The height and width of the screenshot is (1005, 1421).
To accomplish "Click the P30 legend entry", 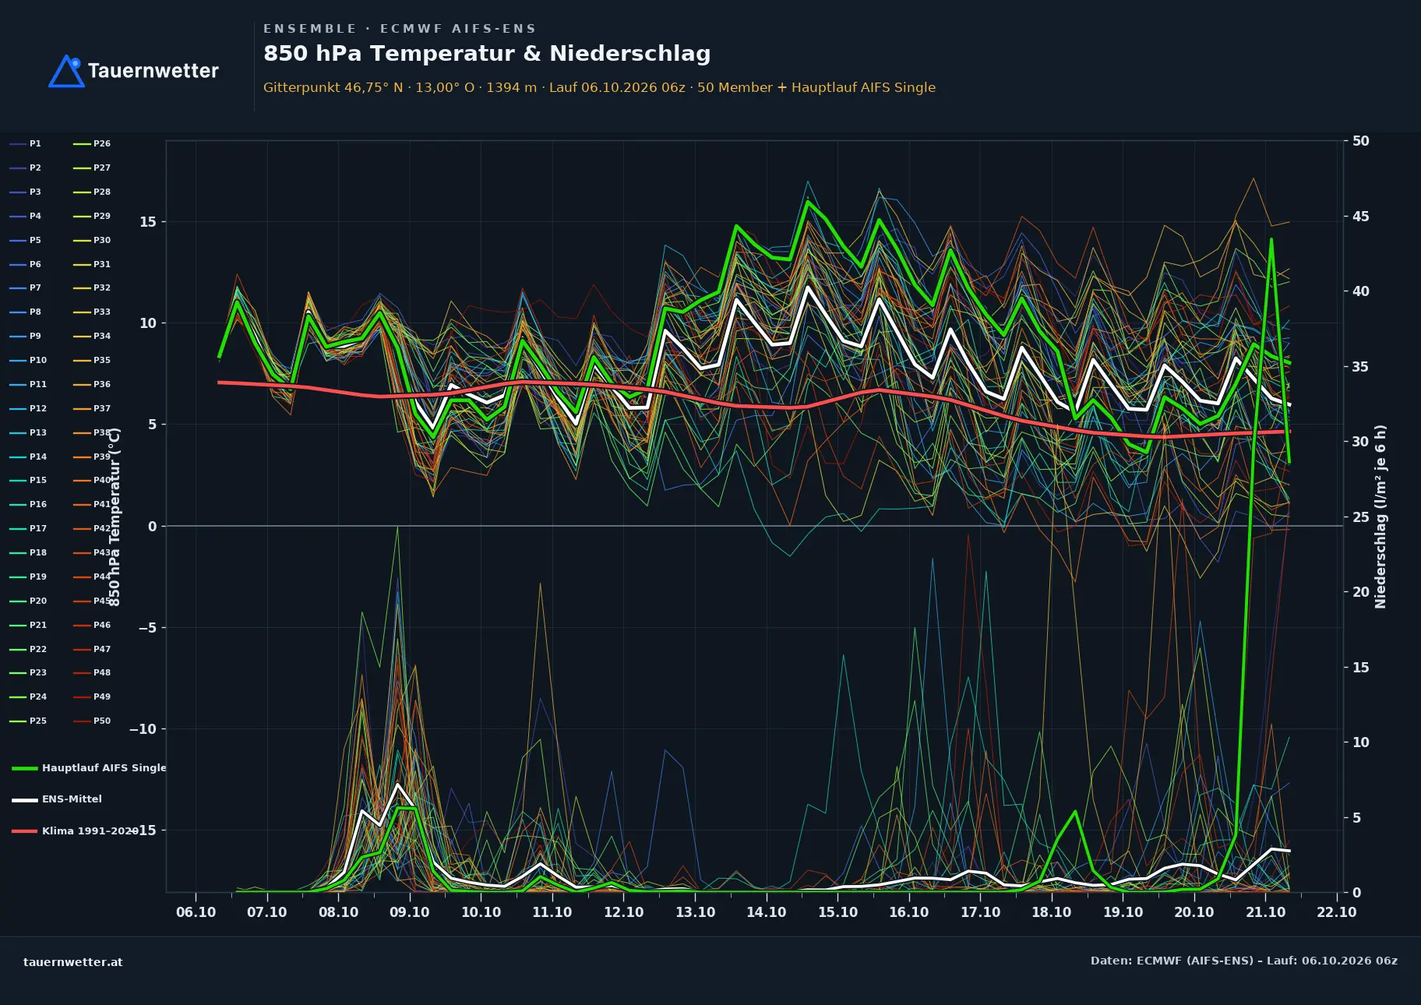I will coord(92,240).
